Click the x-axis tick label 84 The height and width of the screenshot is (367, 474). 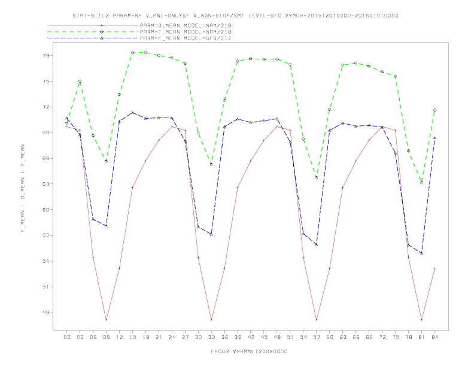(x=435, y=337)
